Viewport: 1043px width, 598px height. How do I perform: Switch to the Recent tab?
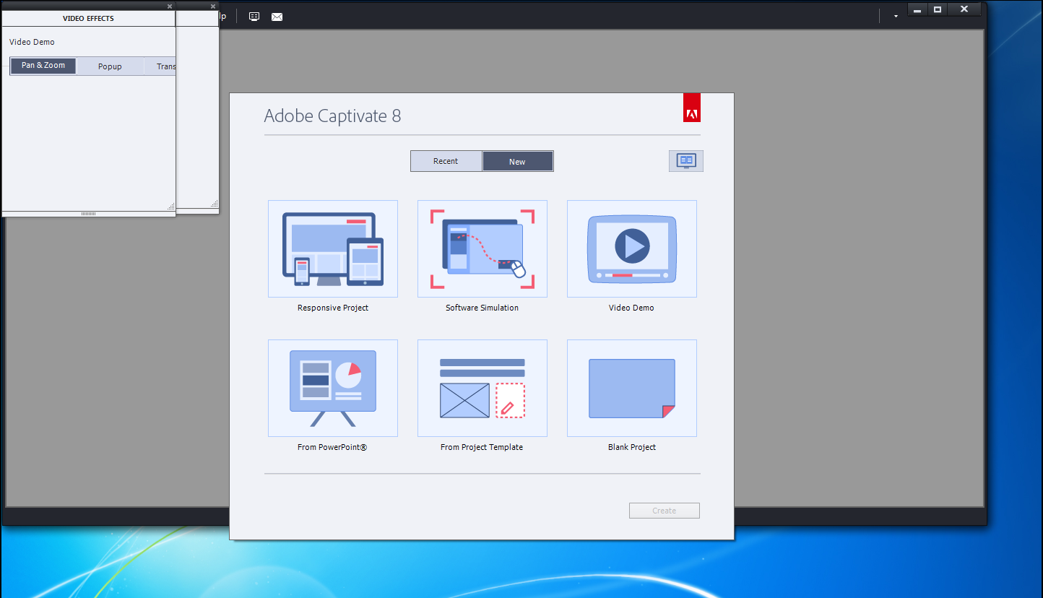click(446, 160)
